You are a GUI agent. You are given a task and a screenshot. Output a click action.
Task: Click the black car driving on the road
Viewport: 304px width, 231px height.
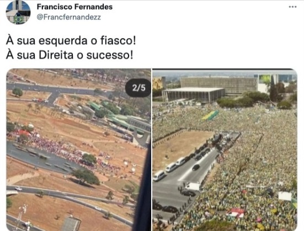[x=196, y=168]
